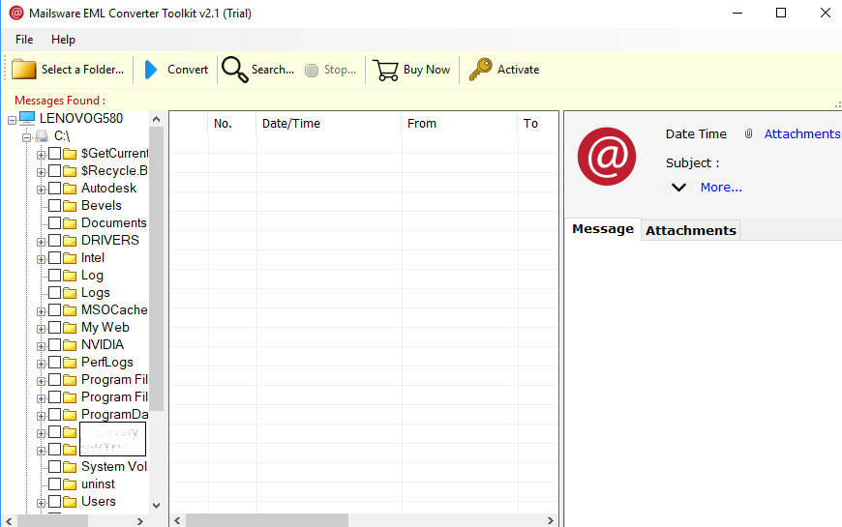This screenshot has width=842, height=527.
Task: Click the message list horizontal scrollbar thumb
Action: coord(267,520)
